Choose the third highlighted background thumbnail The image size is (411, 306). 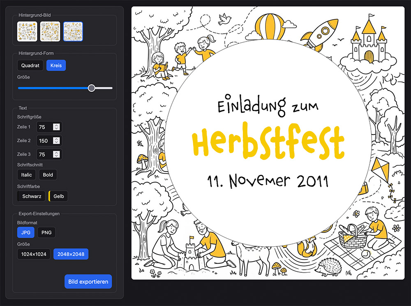pos(73,32)
